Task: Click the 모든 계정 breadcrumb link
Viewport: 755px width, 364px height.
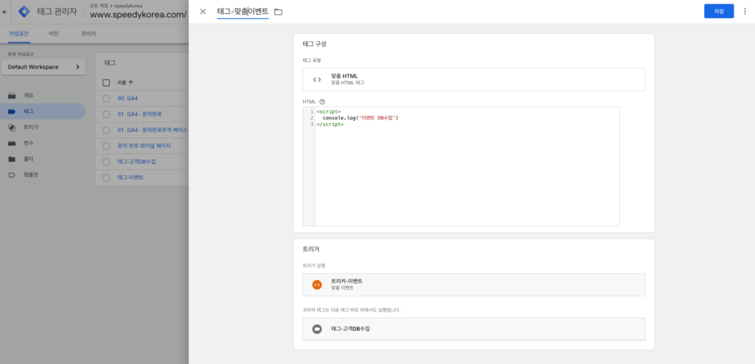Action: point(100,6)
